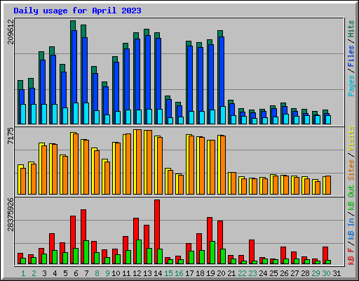The width and height of the screenshot is (359, 281).
Task: Click the 7175 axis value
Action: tap(11, 136)
